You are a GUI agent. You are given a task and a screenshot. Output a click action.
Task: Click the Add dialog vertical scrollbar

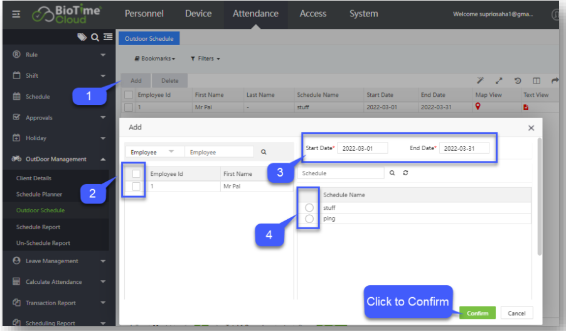coord(538,195)
